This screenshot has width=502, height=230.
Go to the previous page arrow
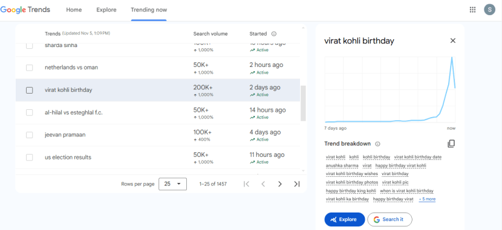263,184
